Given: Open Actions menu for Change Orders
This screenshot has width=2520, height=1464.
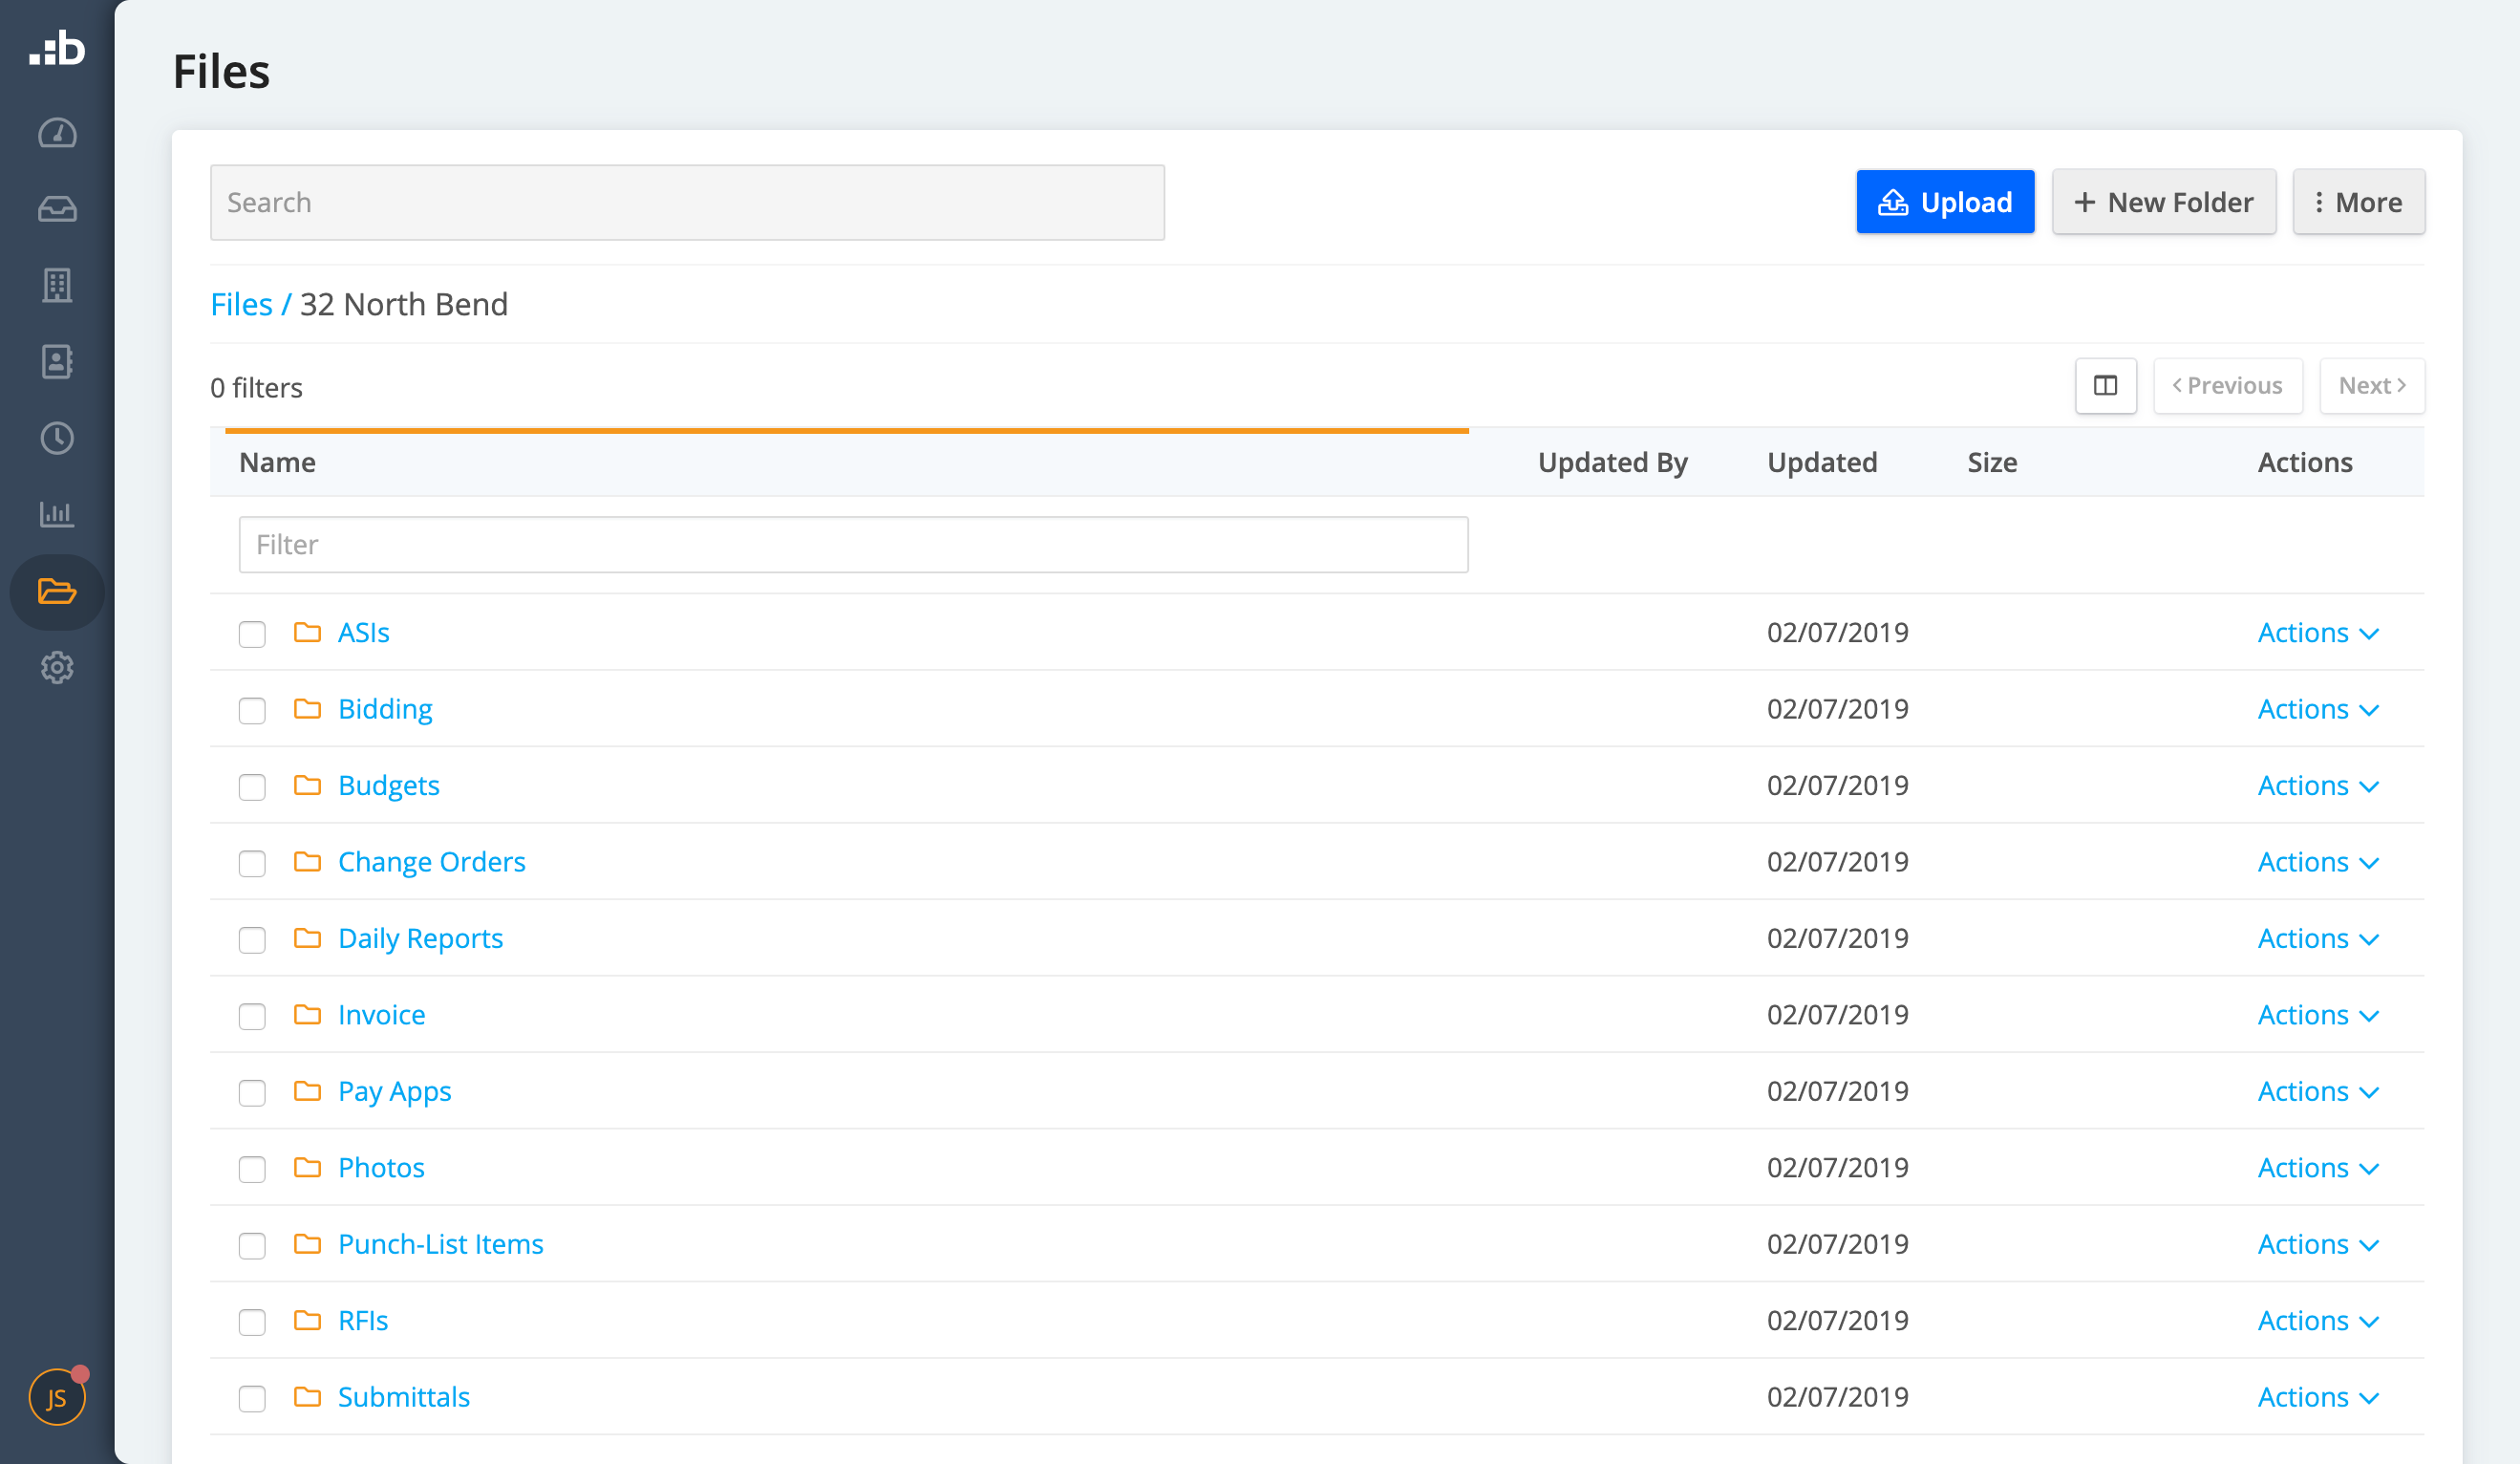Looking at the screenshot, I should pos(2317,863).
